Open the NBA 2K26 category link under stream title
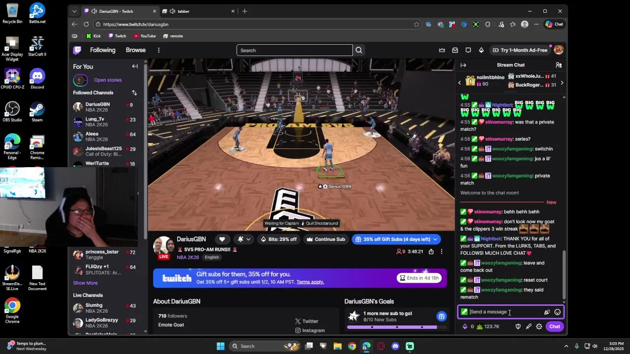 tap(188, 257)
